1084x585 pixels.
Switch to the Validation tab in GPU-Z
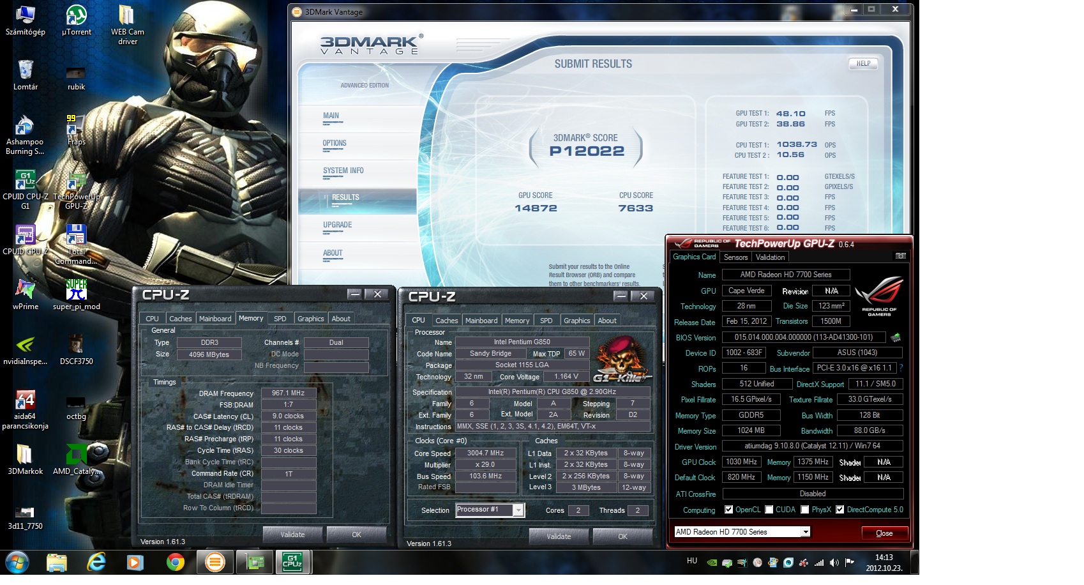pyautogui.click(x=770, y=257)
